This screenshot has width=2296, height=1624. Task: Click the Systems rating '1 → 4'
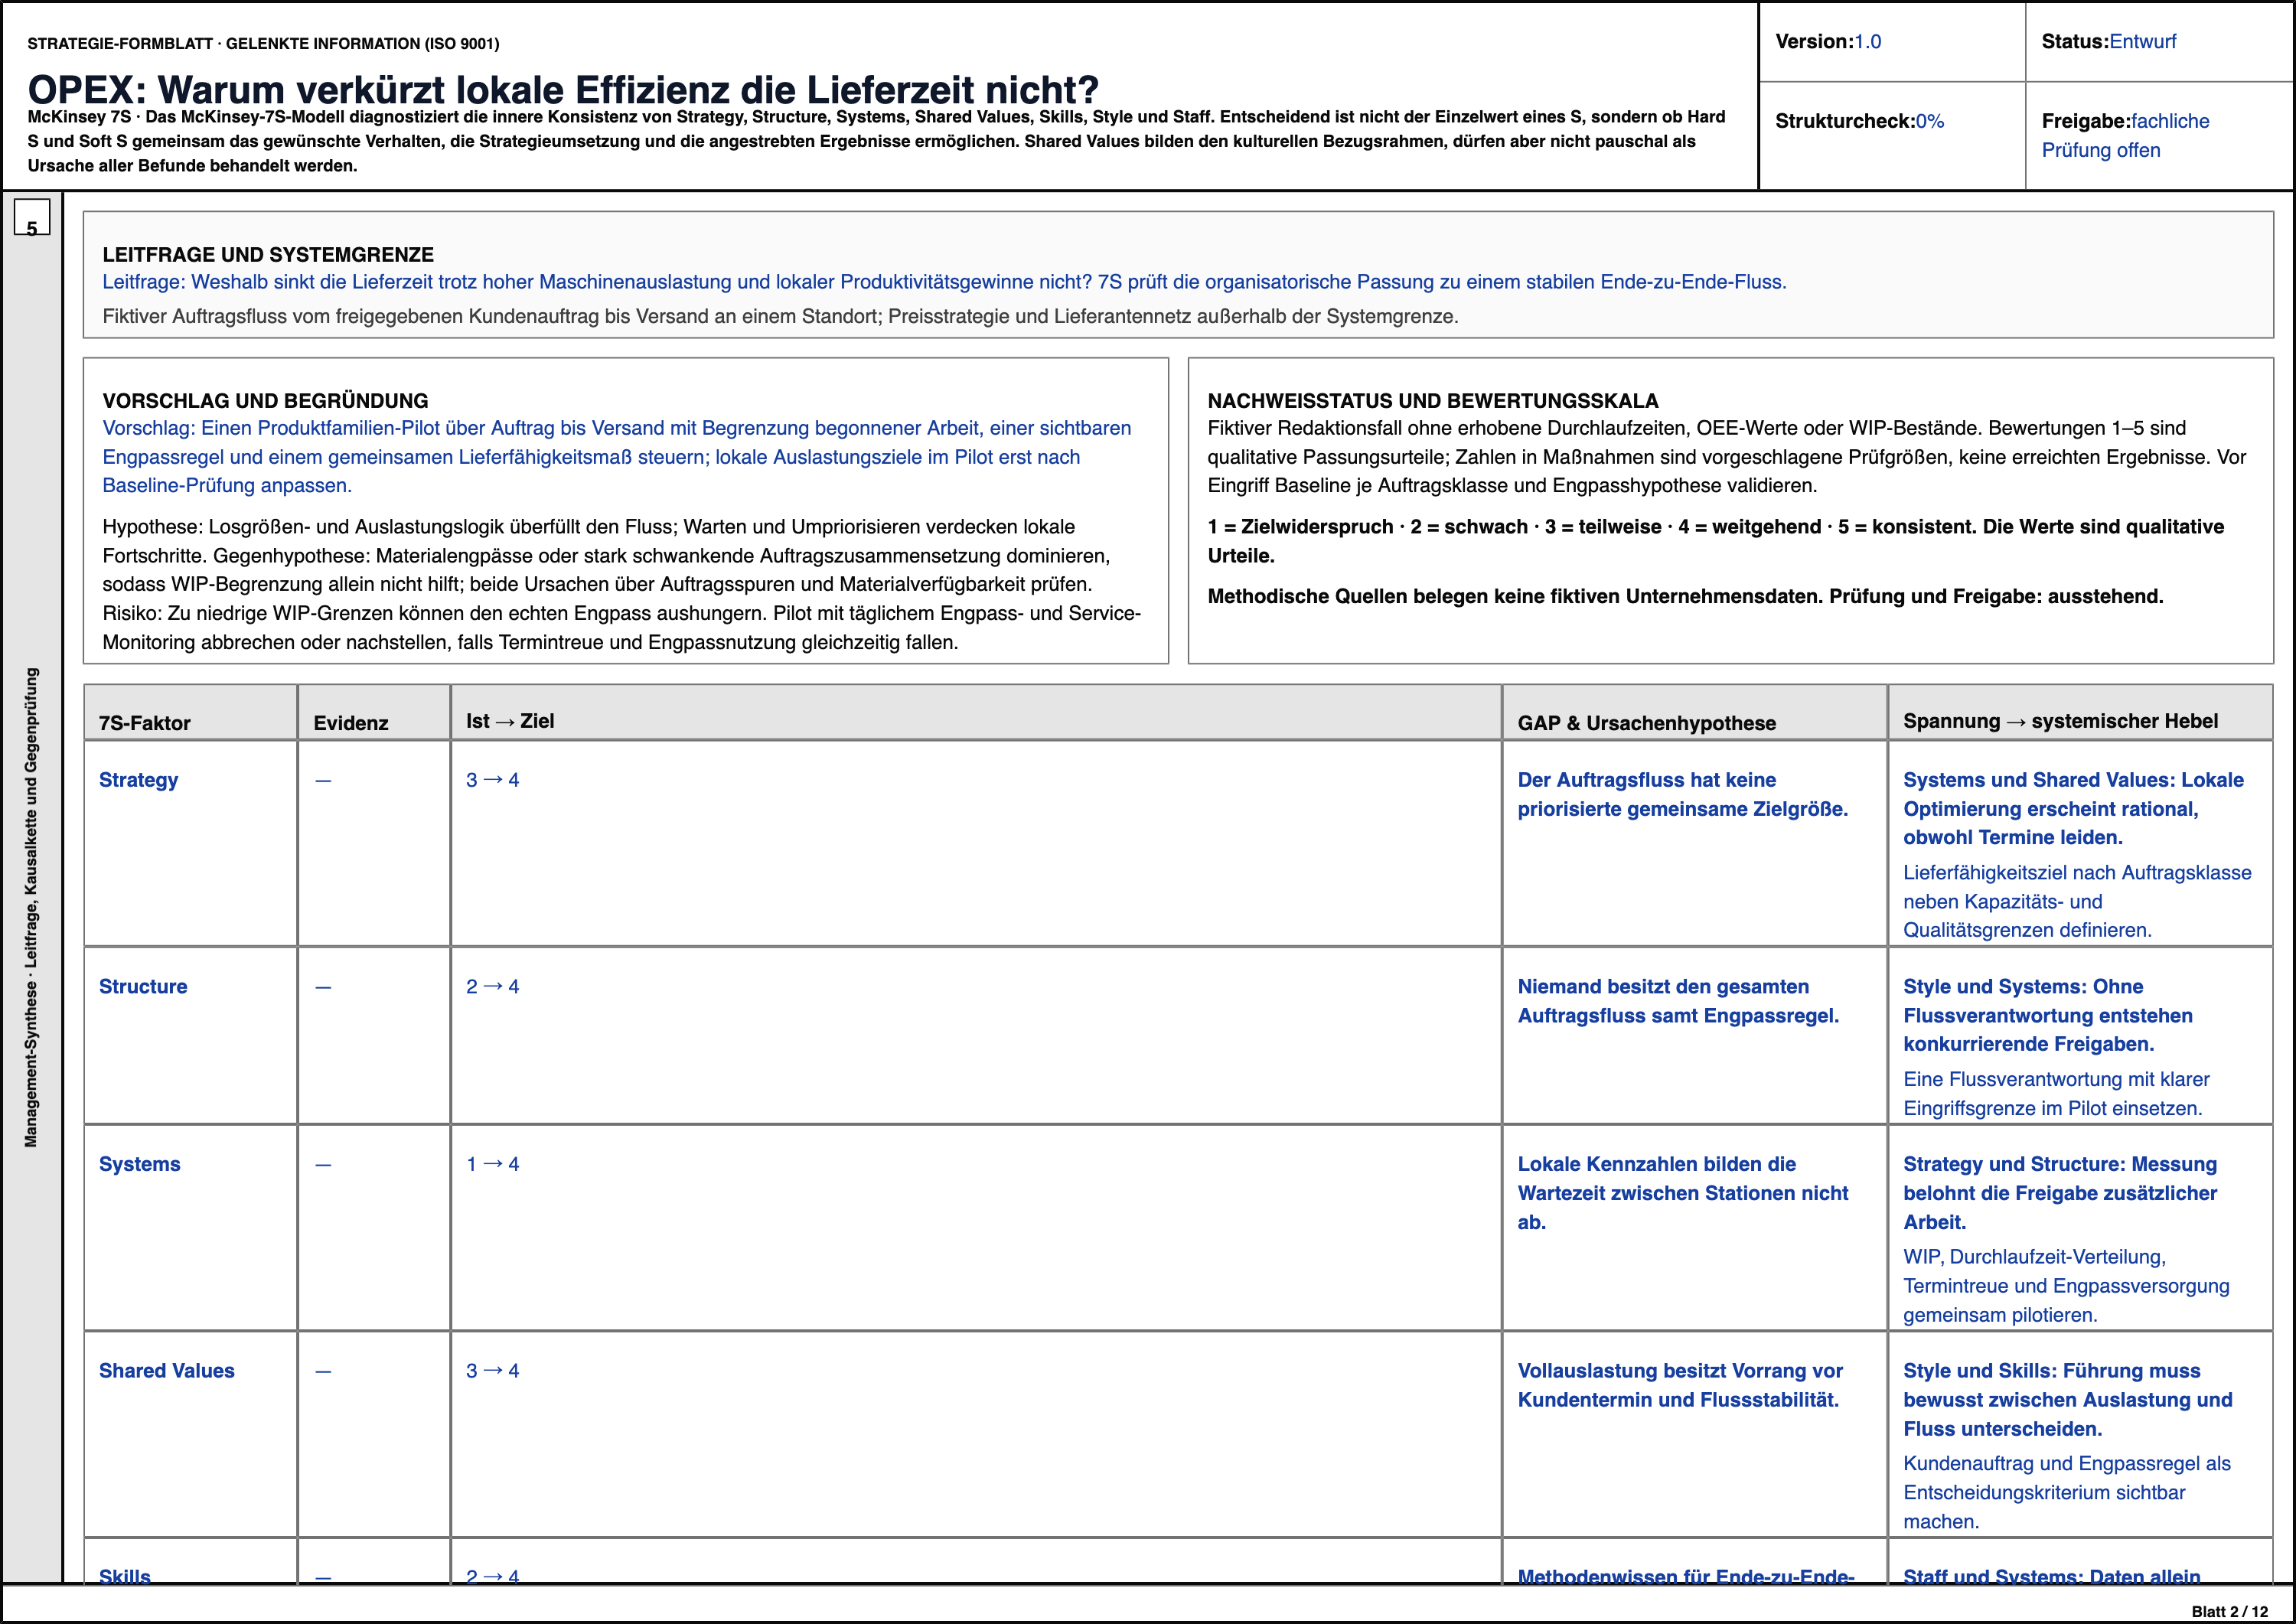click(x=493, y=1164)
